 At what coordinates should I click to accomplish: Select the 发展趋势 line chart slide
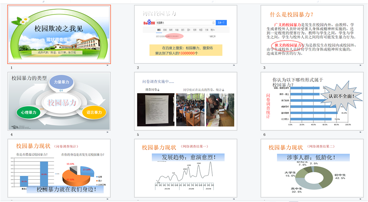(185, 168)
